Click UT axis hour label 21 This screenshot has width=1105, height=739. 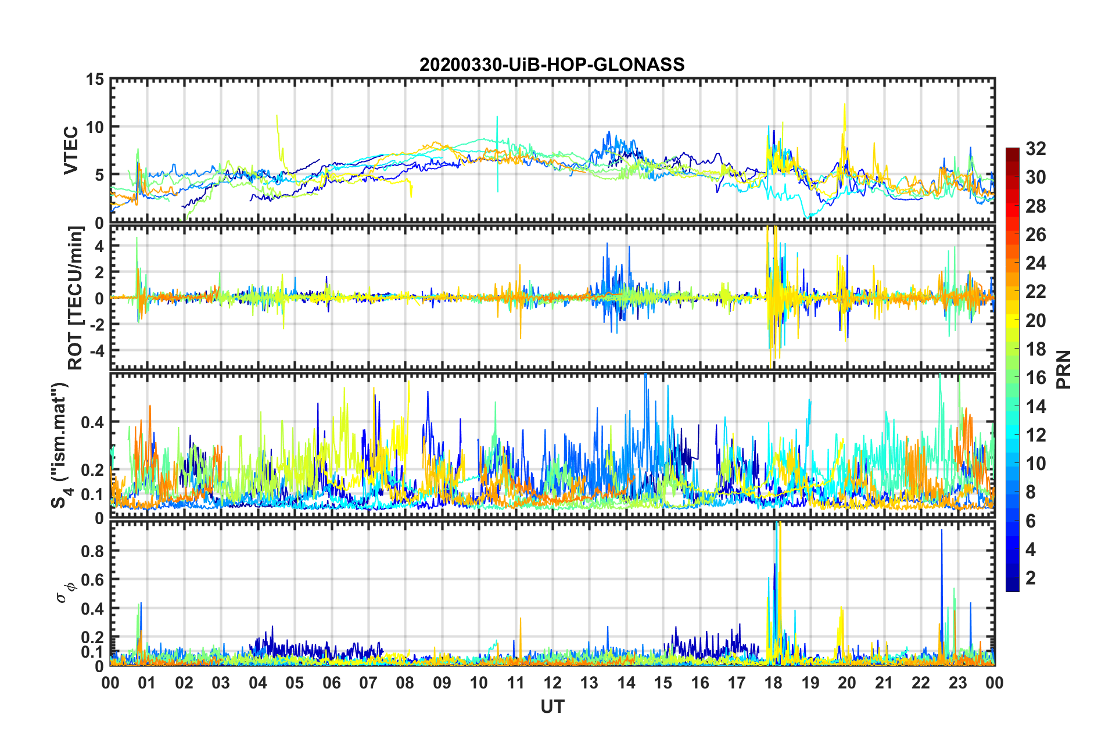point(884,683)
